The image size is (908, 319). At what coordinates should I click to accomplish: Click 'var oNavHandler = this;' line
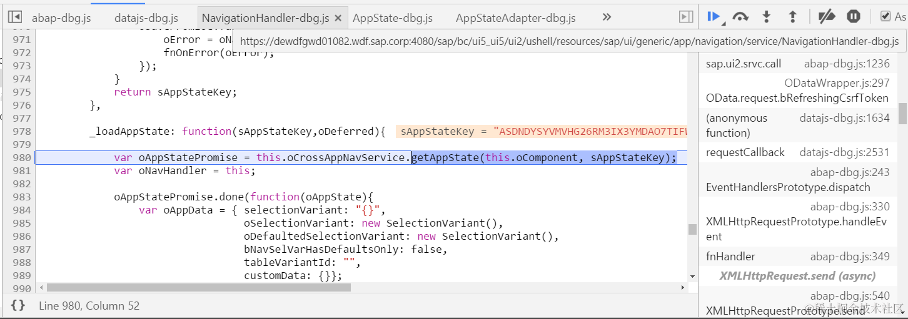click(x=184, y=170)
